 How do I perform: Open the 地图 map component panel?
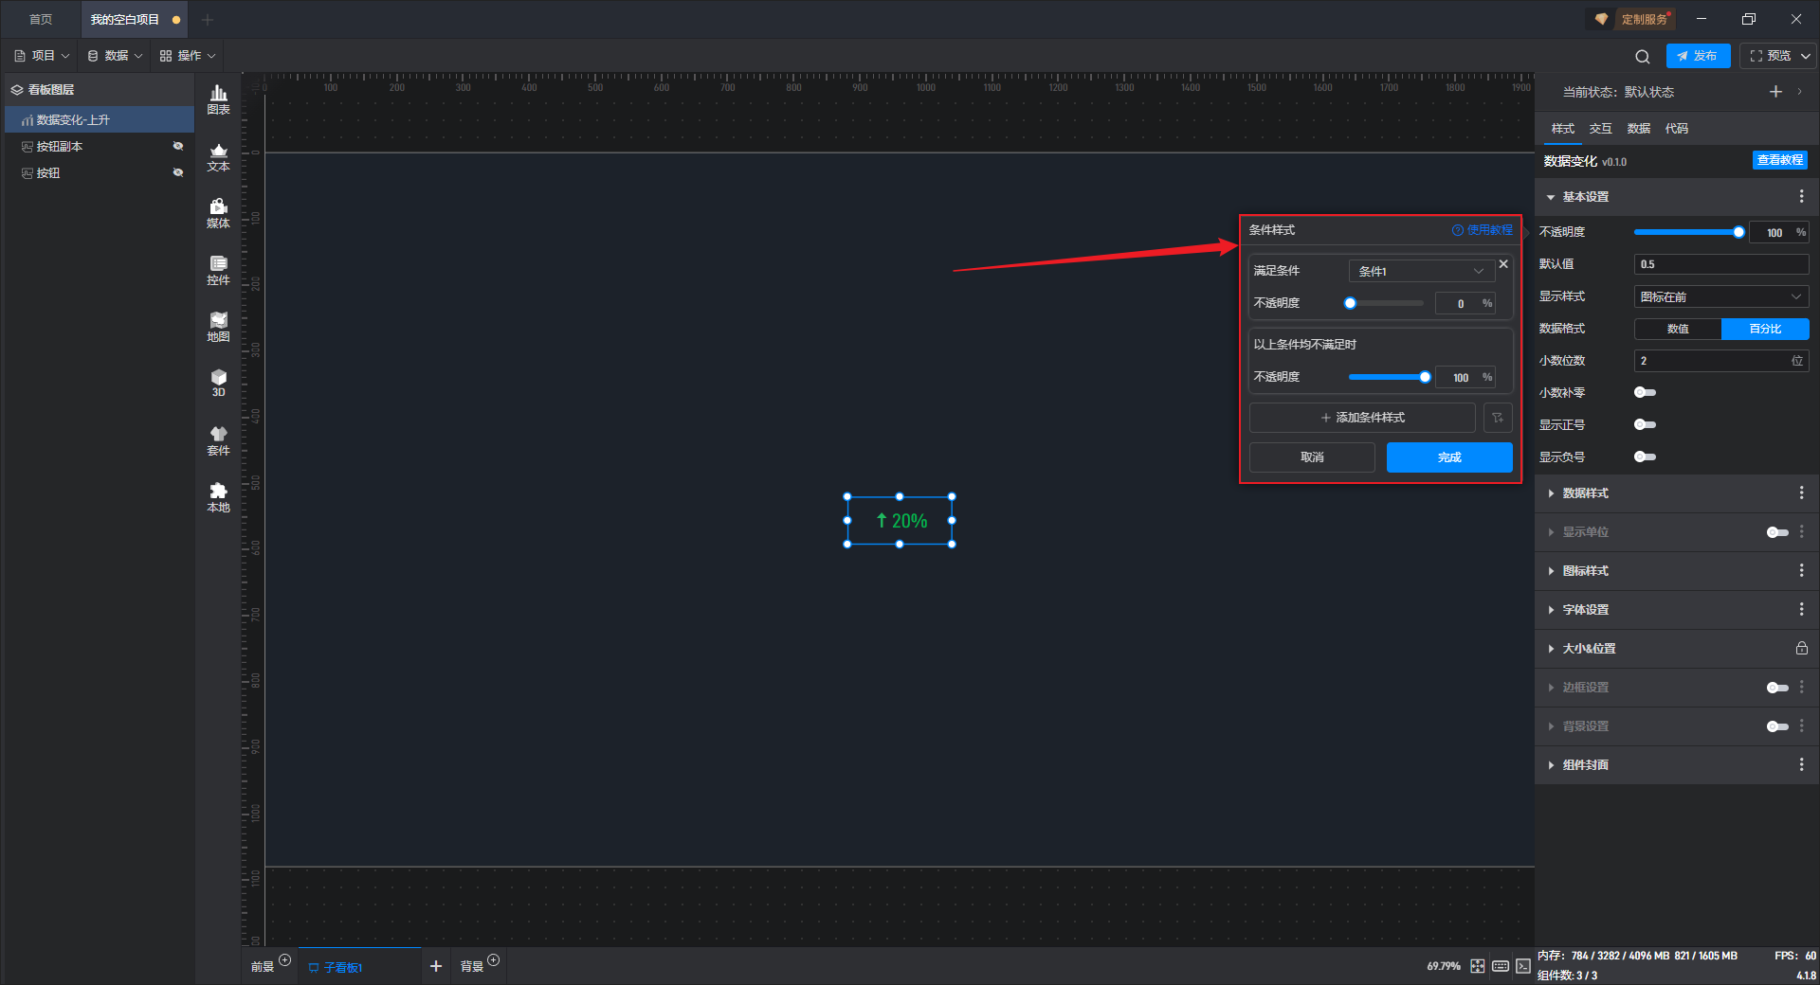pyautogui.click(x=218, y=327)
